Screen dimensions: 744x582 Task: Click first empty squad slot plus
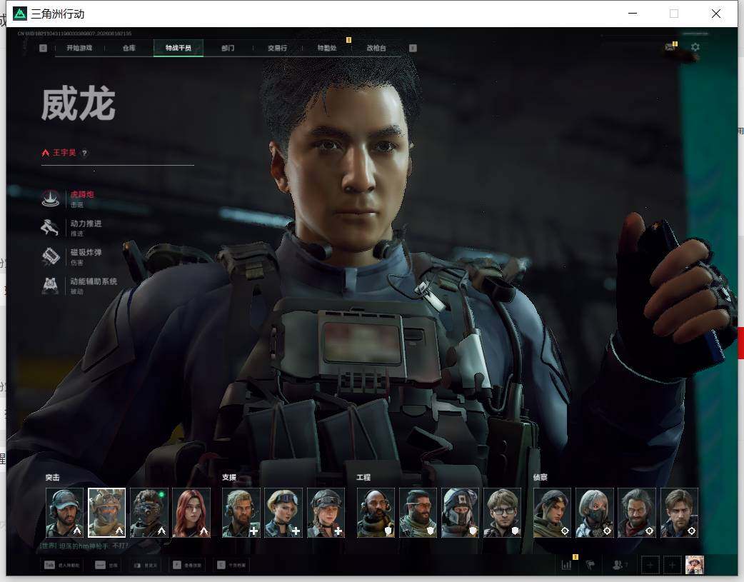click(650, 565)
